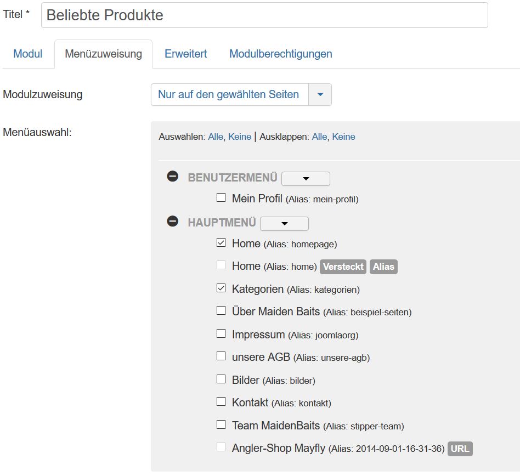The image size is (520, 476).
Task: Click the URL badge on Angler-Shop Mayfly
Action: pos(460,449)
